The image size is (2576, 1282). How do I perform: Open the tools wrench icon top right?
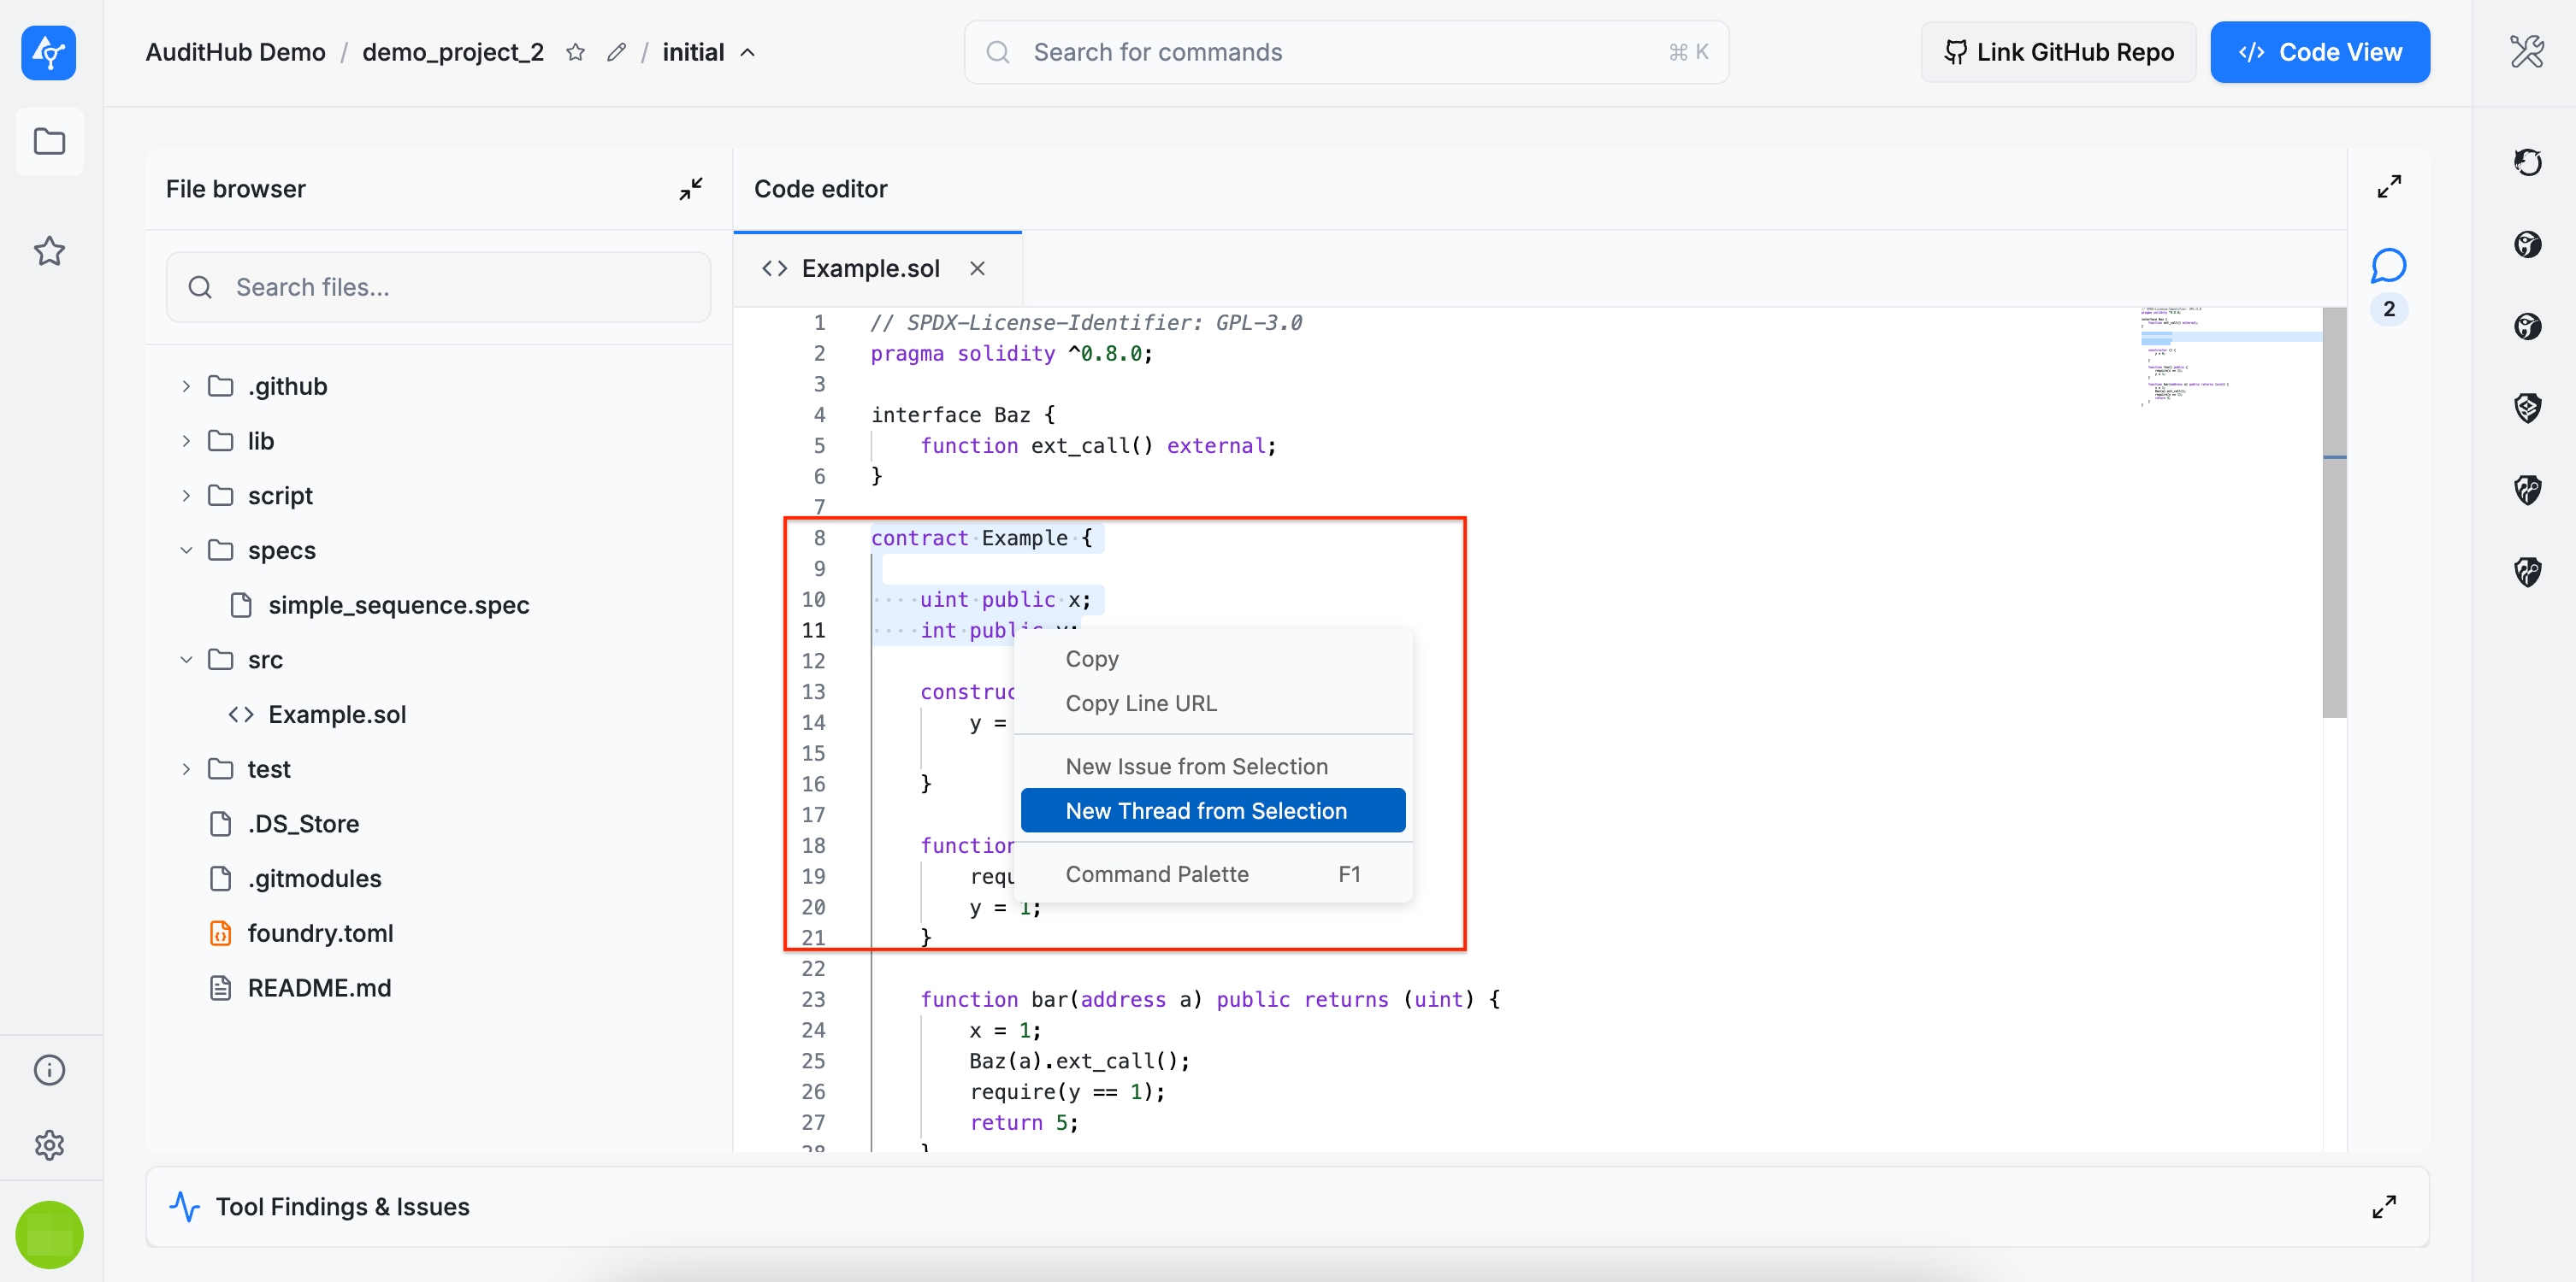(2526, 52)
